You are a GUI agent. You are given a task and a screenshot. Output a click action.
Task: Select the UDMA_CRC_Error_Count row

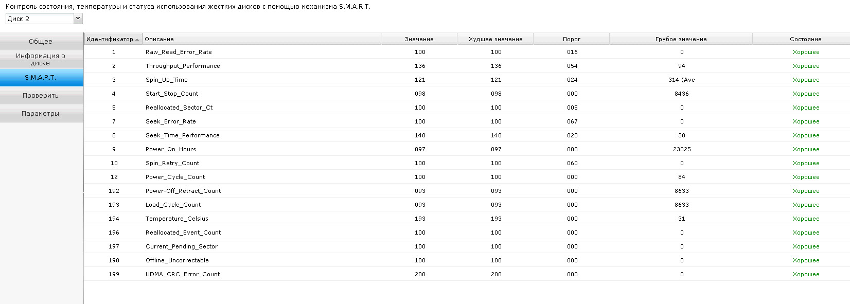(467, 274)
